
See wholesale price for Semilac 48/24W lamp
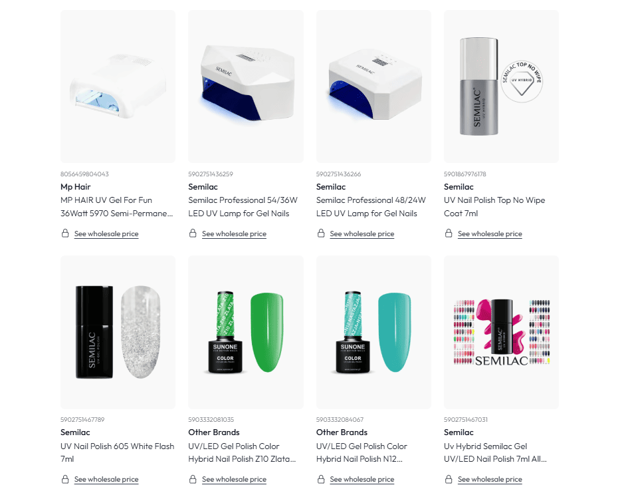point(362,234)
